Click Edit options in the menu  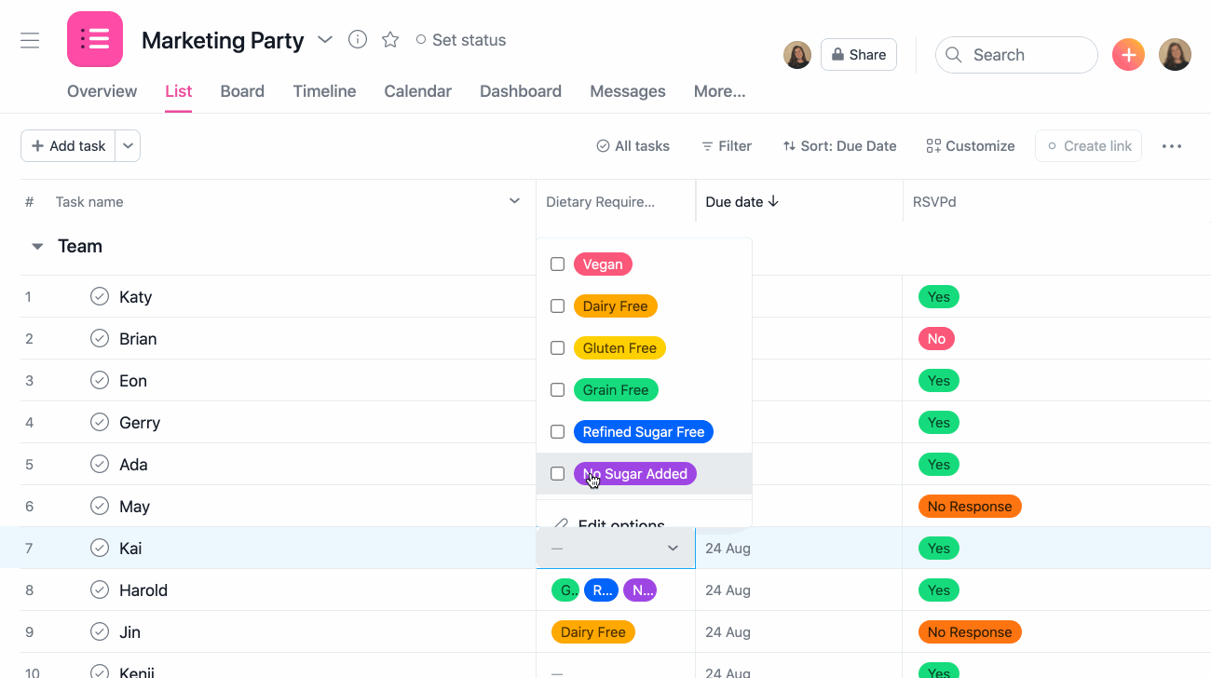622,524
